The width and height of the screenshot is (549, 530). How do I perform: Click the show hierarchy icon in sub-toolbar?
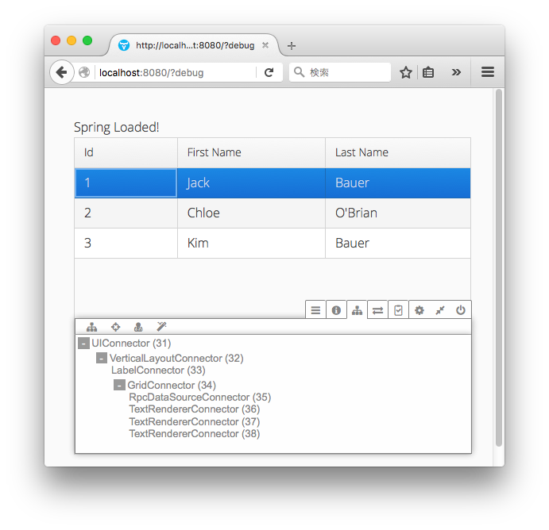[x=92, y=327]
